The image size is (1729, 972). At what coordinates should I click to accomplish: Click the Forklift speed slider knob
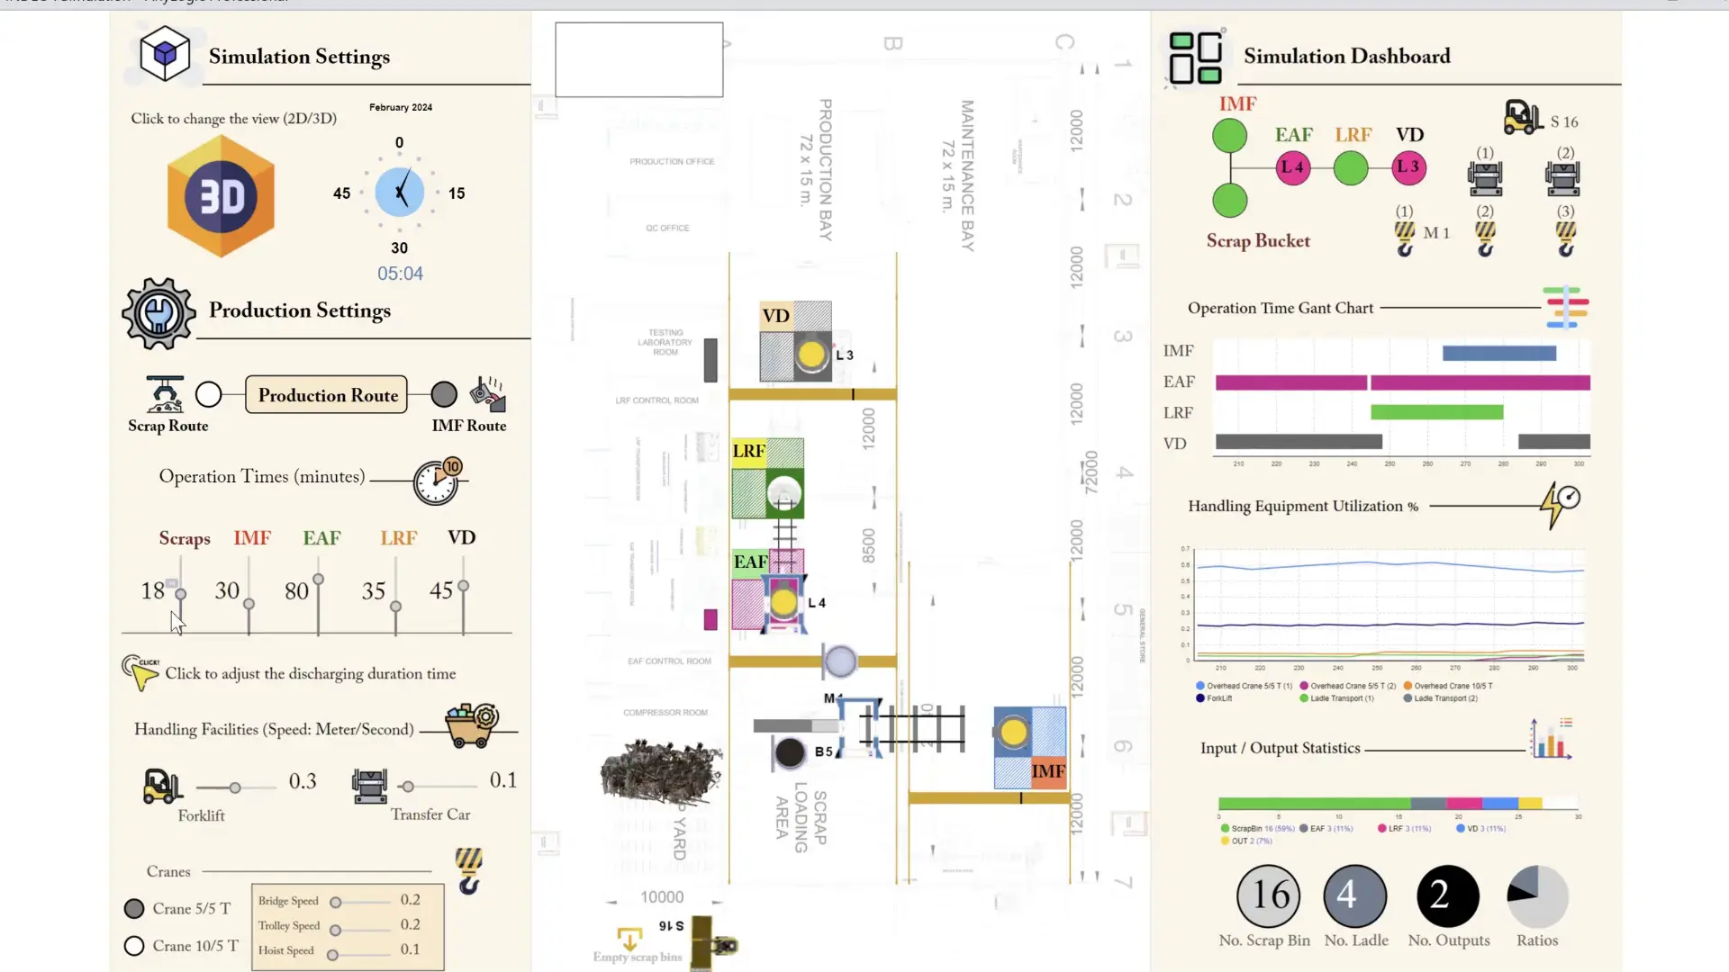(x=235, y=787)
